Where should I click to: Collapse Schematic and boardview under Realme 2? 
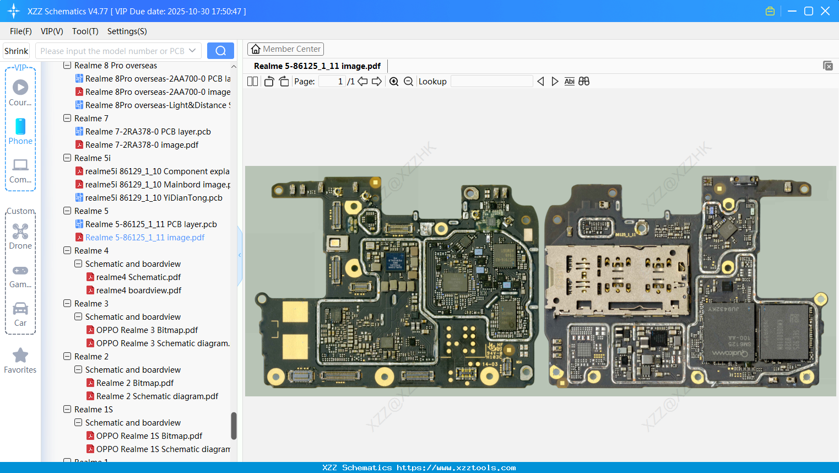point(78,370)
